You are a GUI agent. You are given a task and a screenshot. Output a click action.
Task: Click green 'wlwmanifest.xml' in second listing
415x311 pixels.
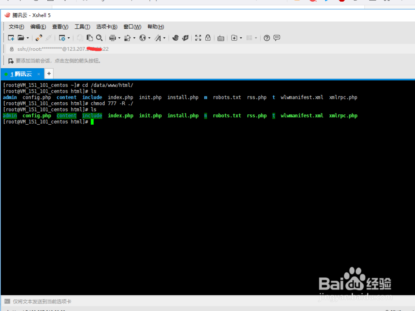click(302, 116)
